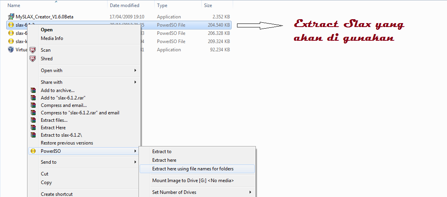Image resolution: width=447 pixels, height=197 pixels.
Task: Click the McAfee shield icon beside Scan
Action: point(33,50)
